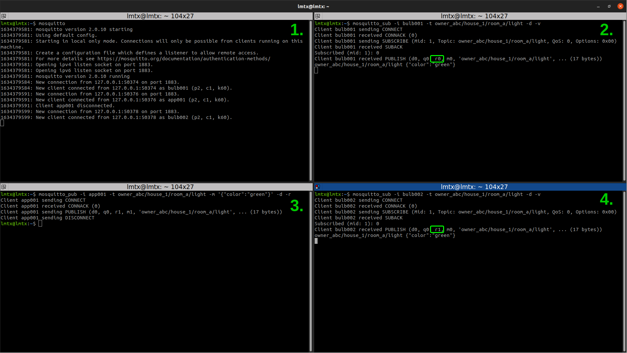Screen dimensions: 627x353
Task: Click the empty shell prompt in pane 3
Action: click(x=22, y=224)
